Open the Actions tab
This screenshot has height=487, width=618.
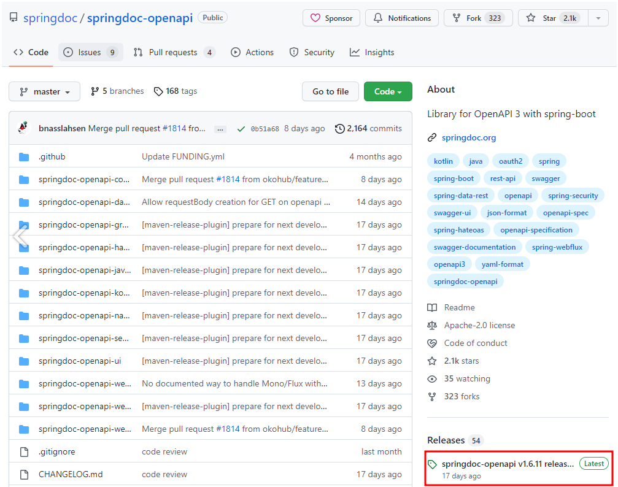tap(252, 52)
